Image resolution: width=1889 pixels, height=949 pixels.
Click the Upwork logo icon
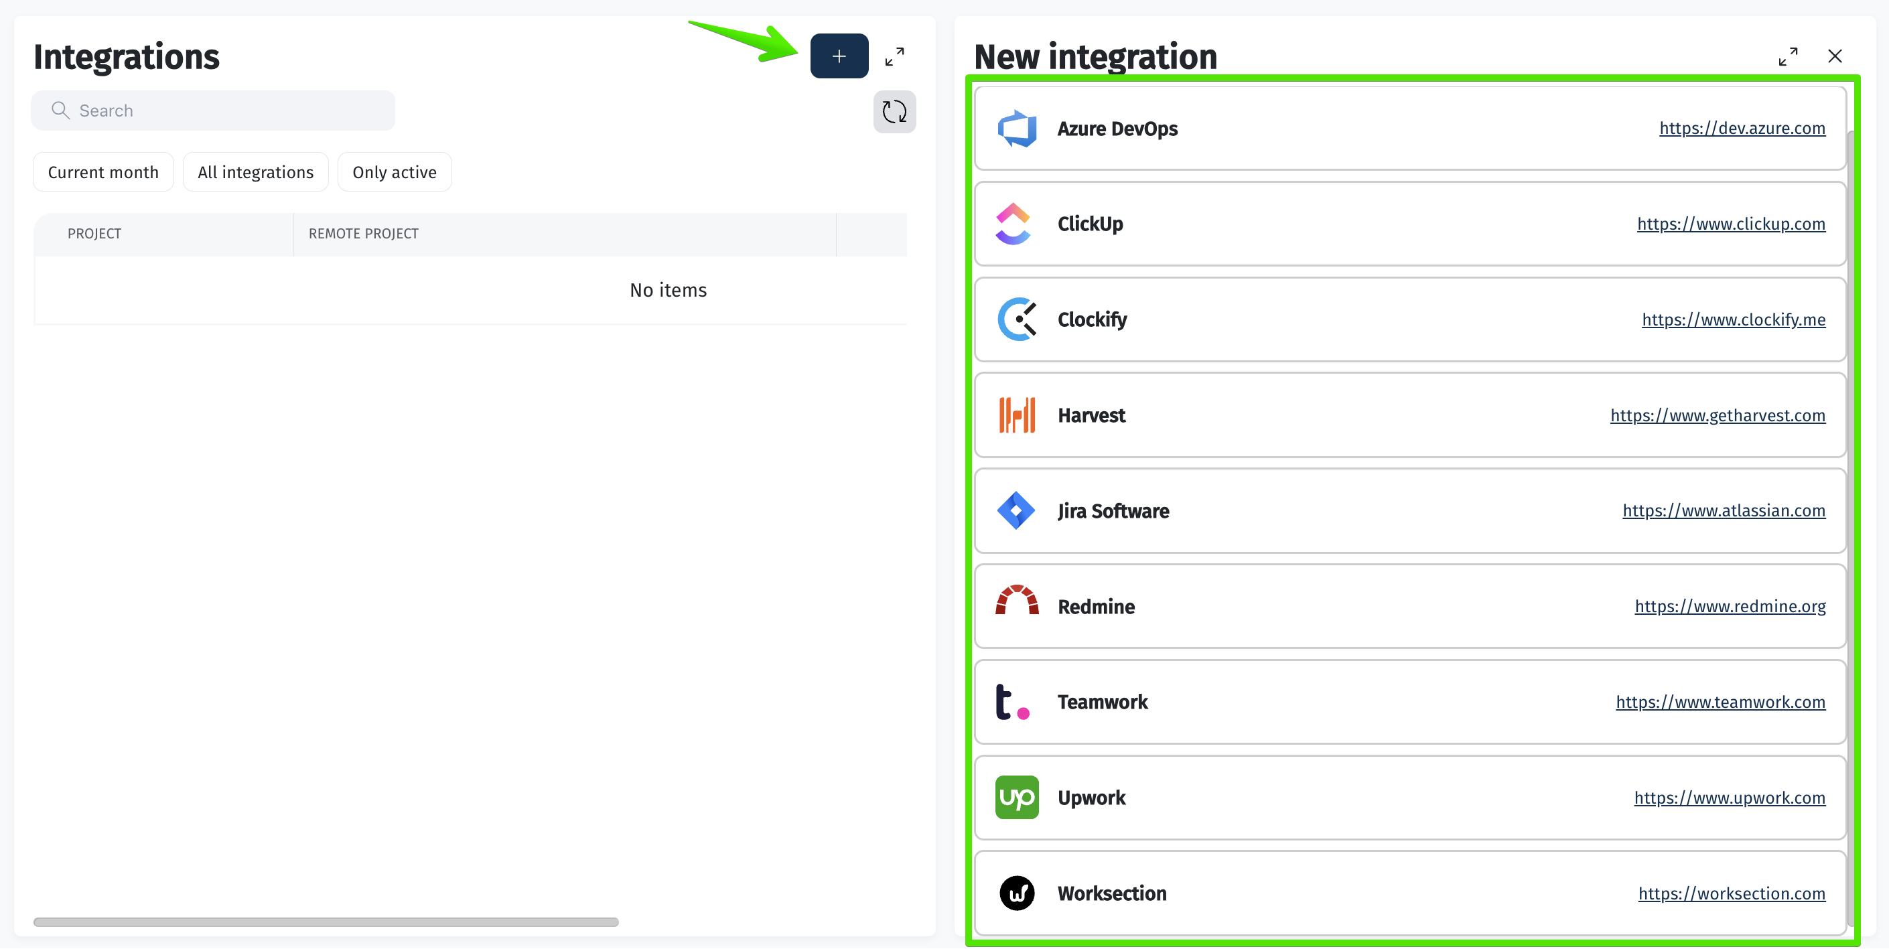pos(1016,797)
